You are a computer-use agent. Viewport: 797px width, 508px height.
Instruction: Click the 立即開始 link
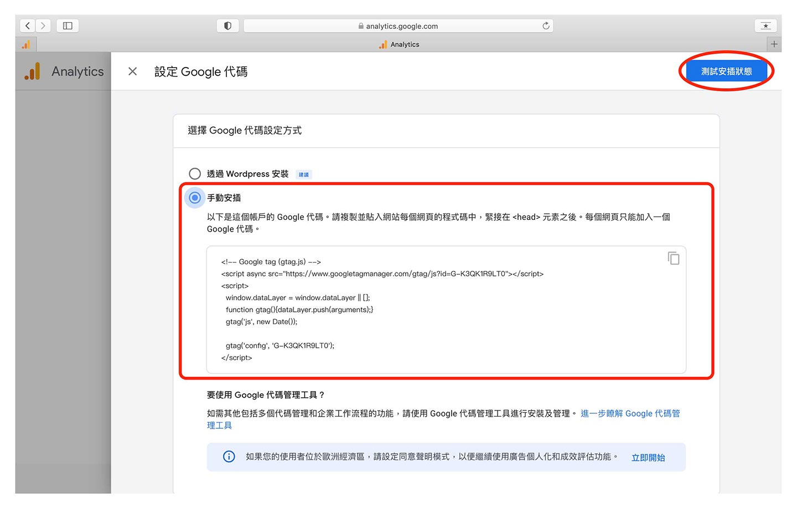648,458
